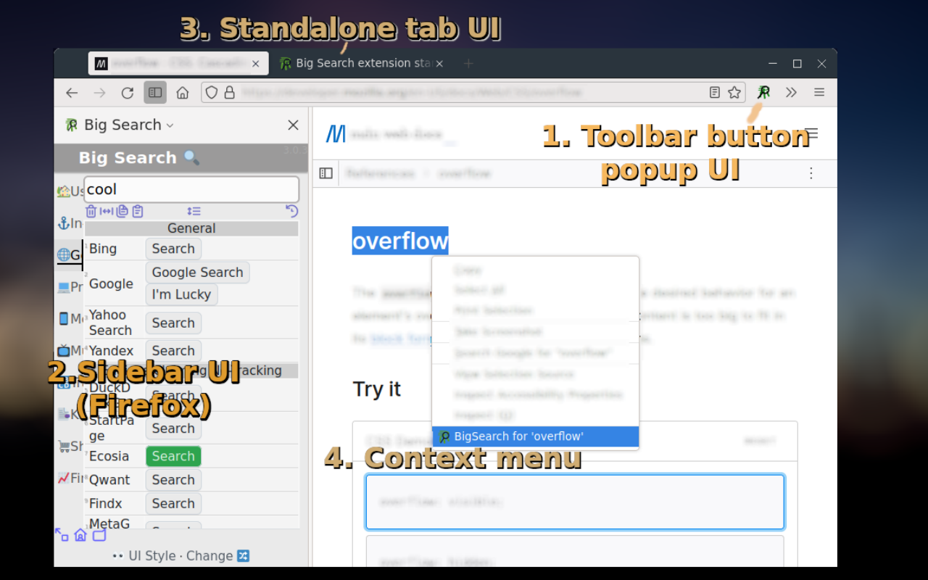Viewport: 928px width, 580px height.
Task: Select the shopping-cart 'Sh' category tab
Action: pyautogui.click(x=70, y=446)
